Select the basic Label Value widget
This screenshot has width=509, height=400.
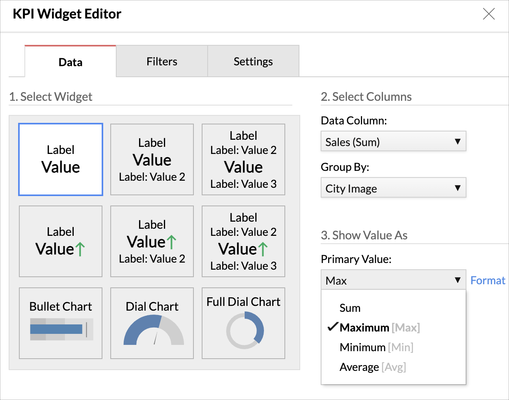[61, 159]
